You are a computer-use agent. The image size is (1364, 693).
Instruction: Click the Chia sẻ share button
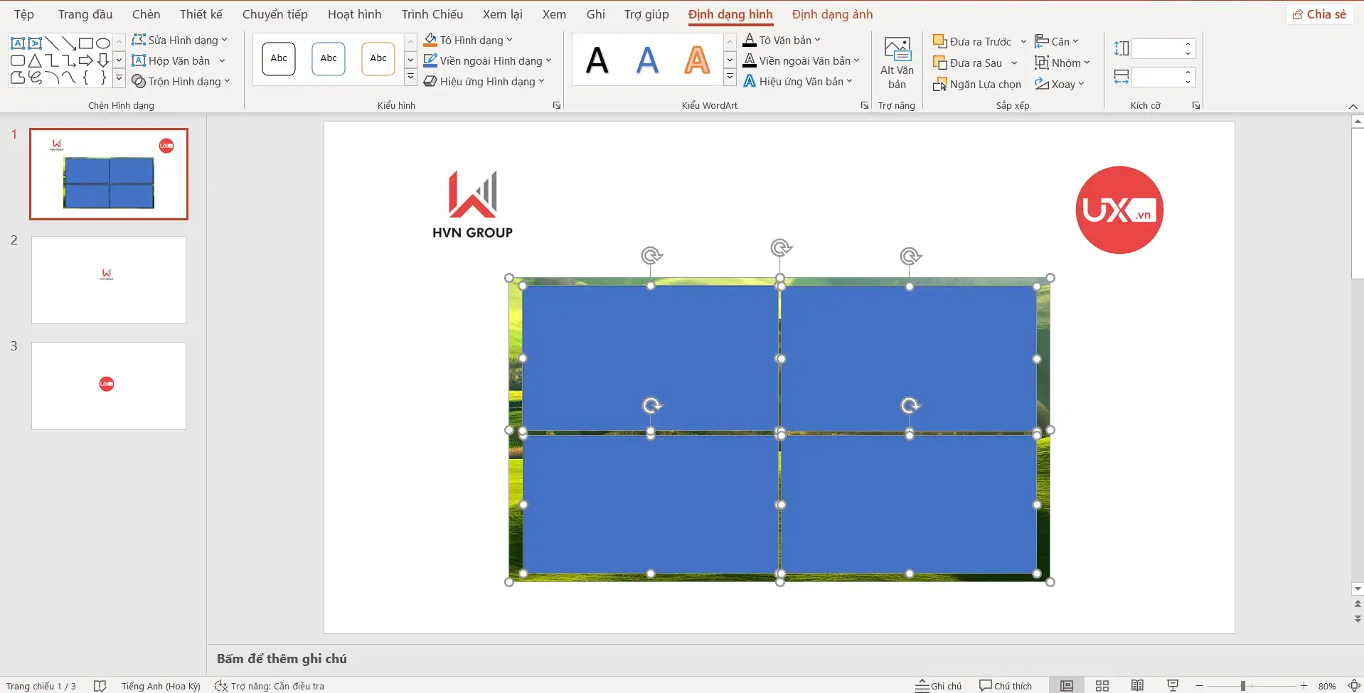tap(1319, 14)
